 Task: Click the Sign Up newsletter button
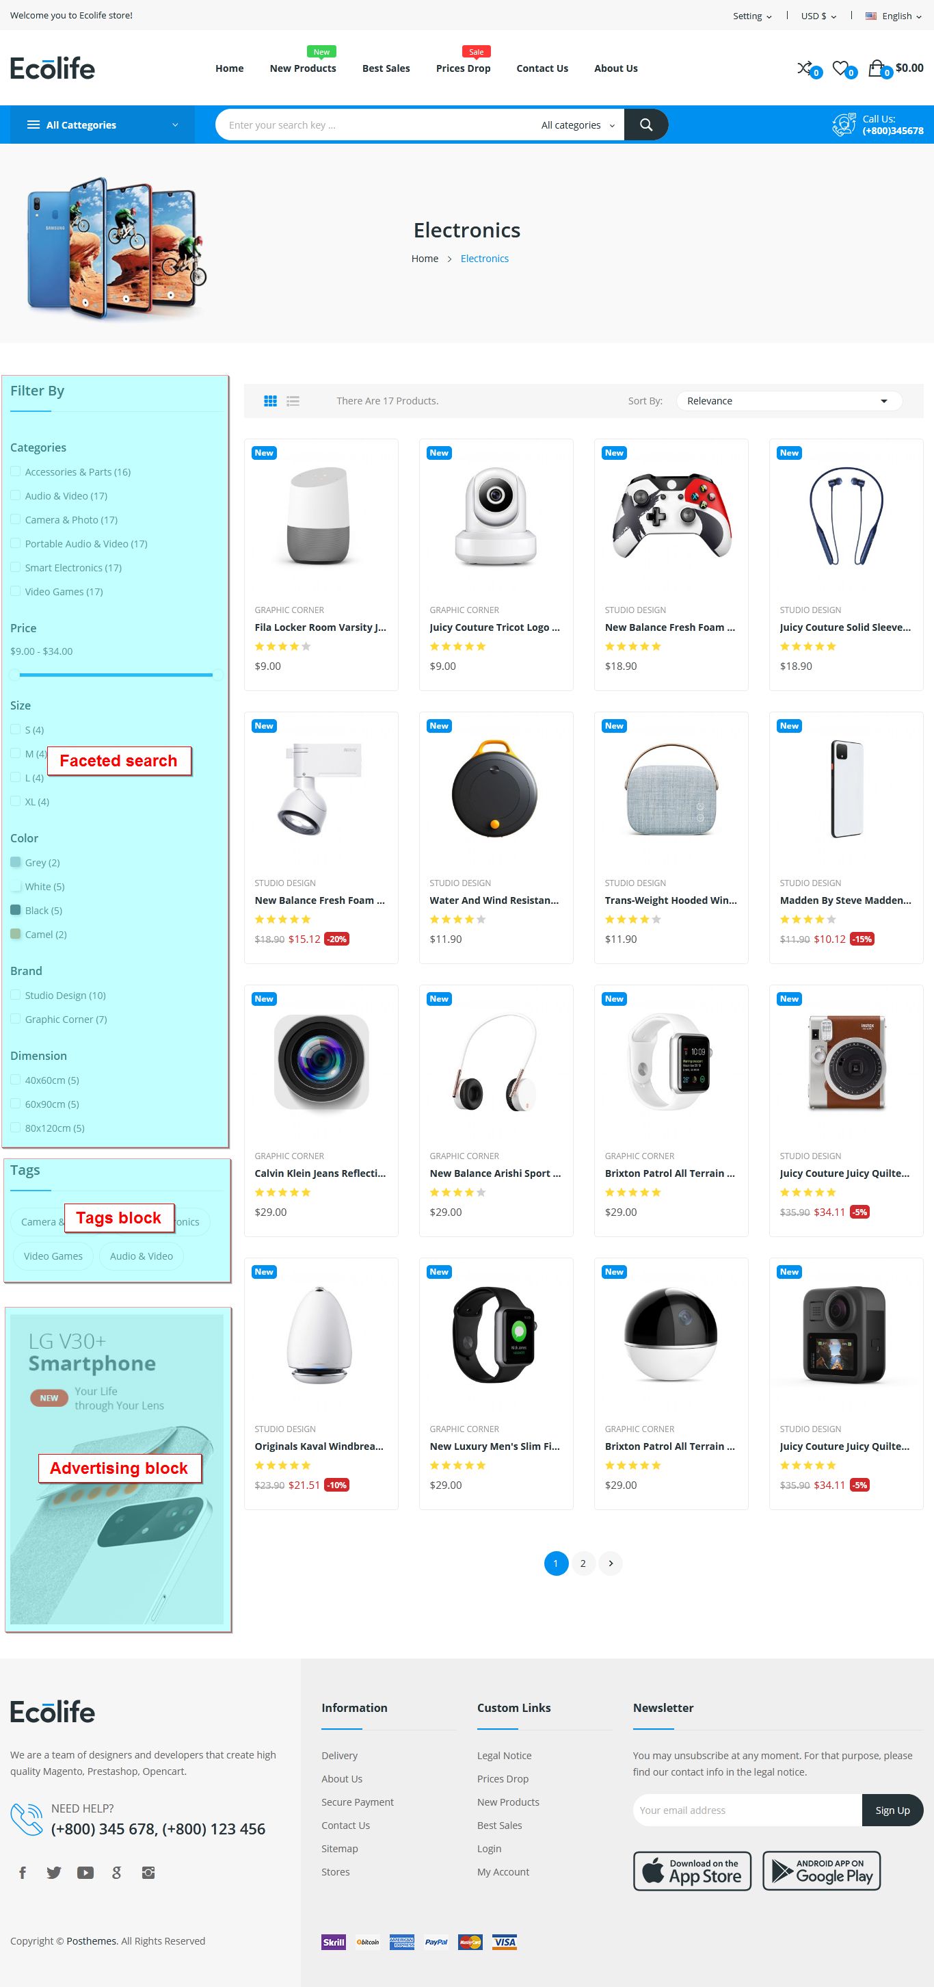(x=892, y=1810)
